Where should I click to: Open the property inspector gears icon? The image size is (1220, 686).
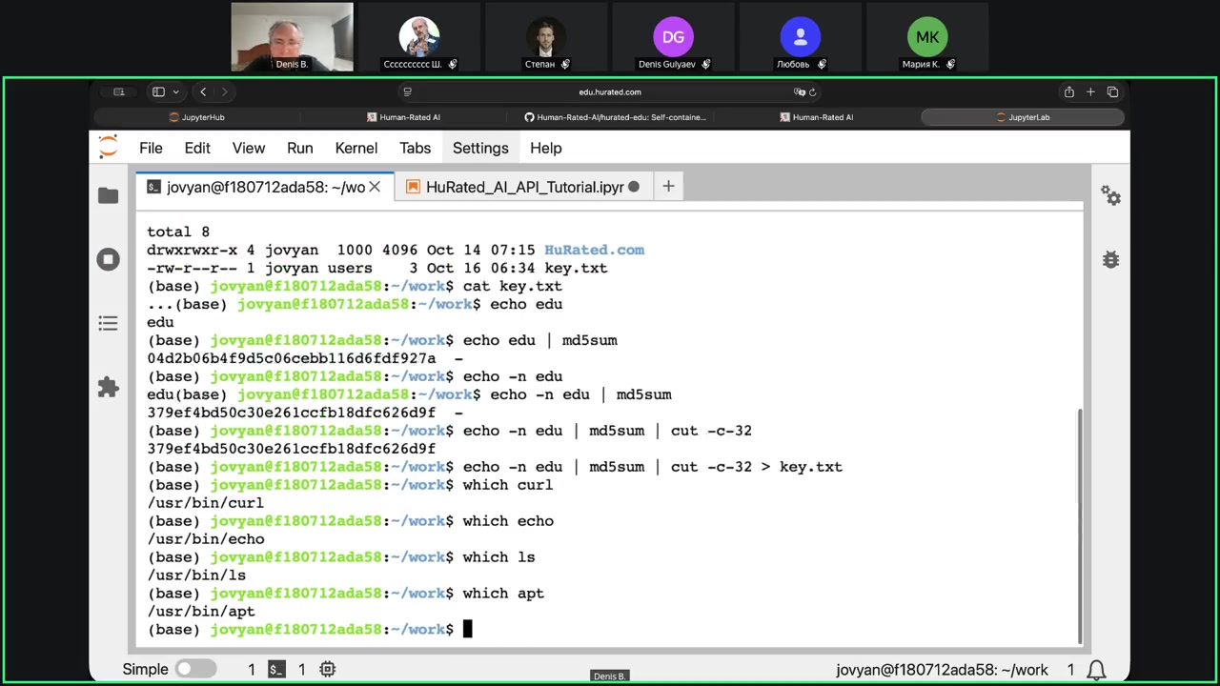[1110, 195]
